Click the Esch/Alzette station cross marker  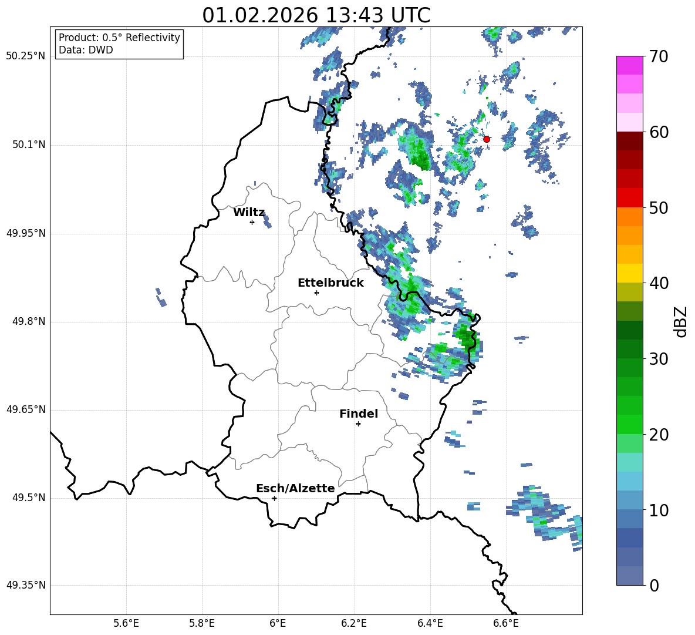(274, 498)
